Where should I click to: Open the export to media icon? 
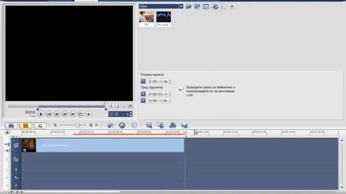click(215, 6)
